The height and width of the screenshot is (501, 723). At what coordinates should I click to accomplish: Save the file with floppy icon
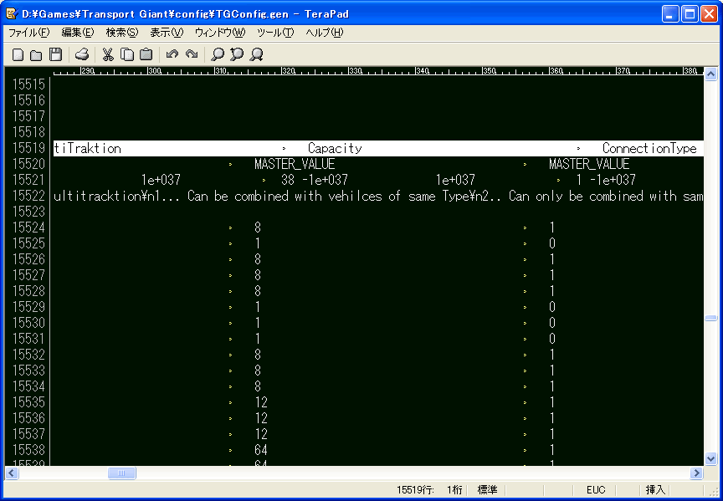point(55,55)
